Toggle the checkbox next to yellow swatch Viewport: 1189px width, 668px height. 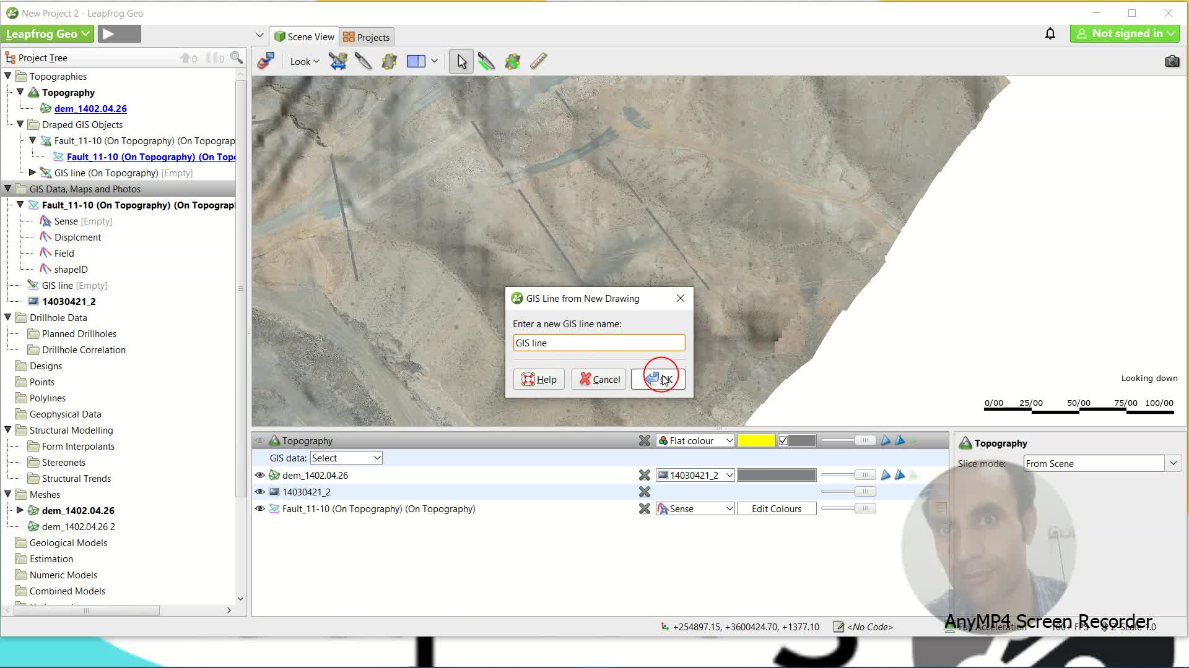pos(783,440)
